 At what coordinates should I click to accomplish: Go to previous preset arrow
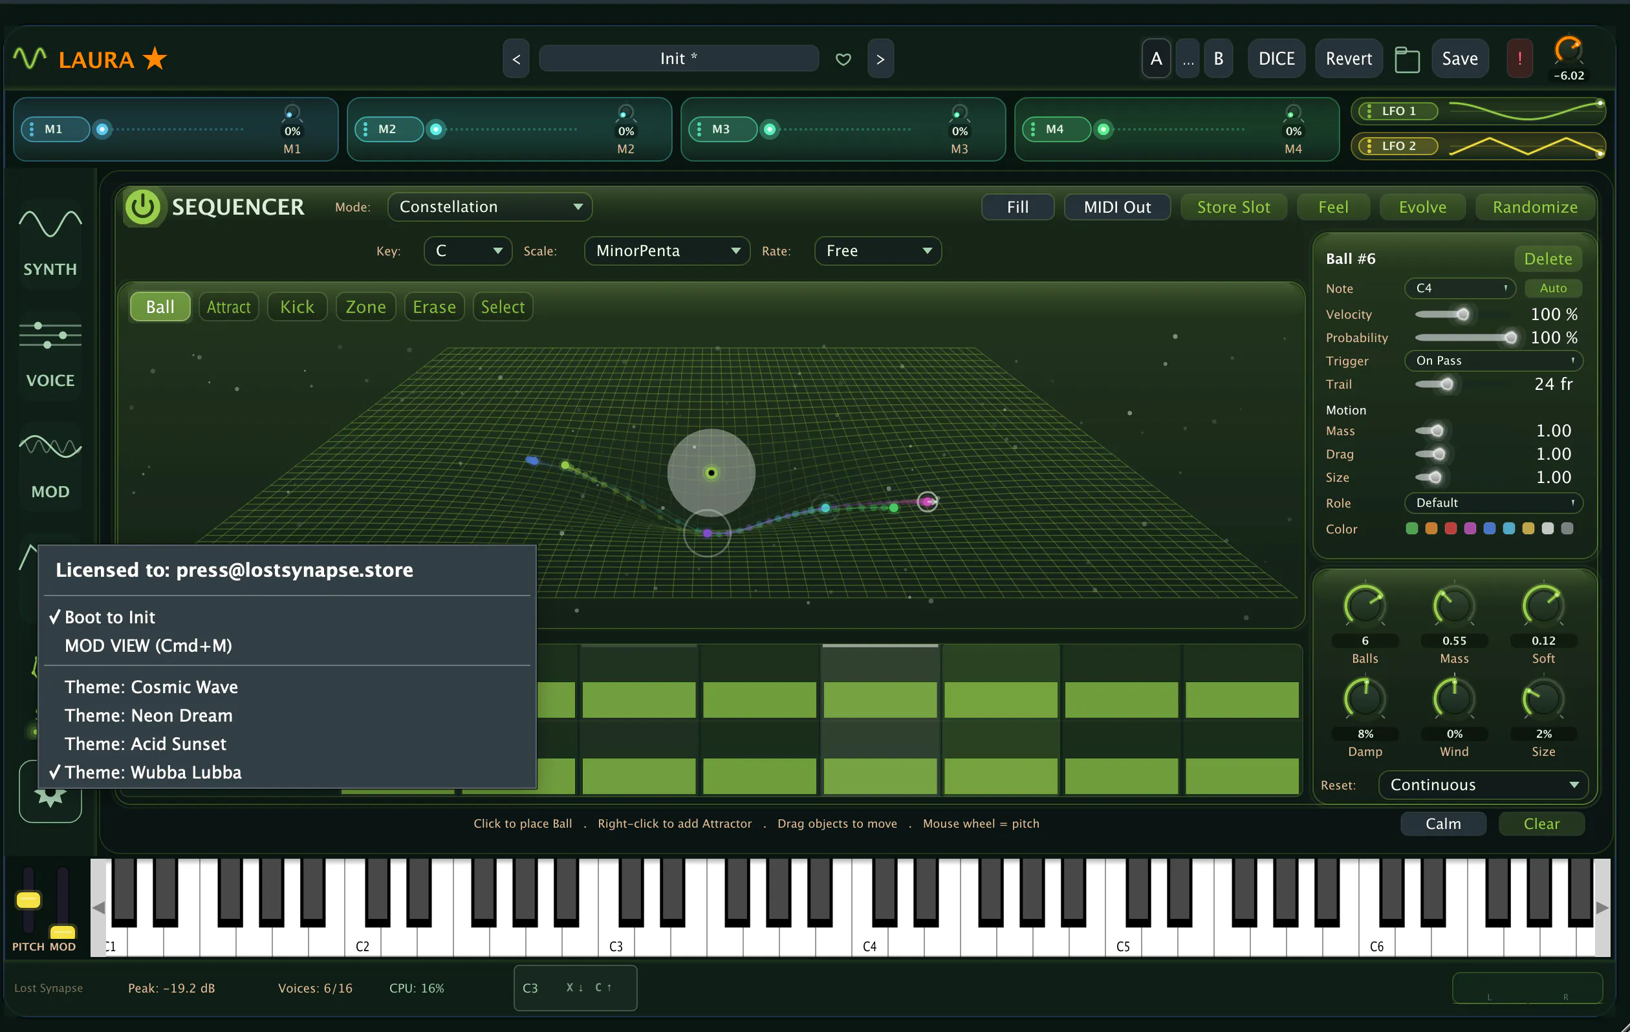(x=516, y=59)
